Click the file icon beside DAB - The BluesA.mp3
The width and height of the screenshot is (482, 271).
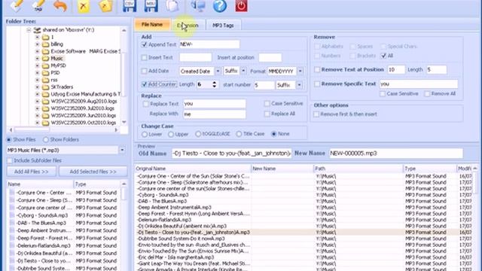coord(12,223)
